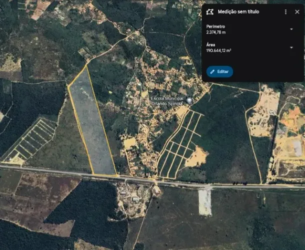Click the area value 190.644,12 m²

pos(219,50)
